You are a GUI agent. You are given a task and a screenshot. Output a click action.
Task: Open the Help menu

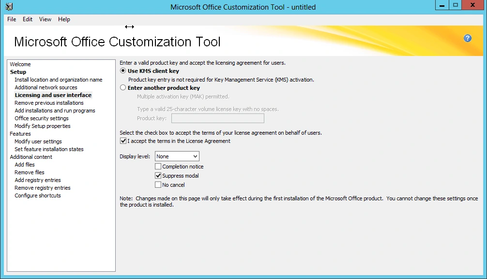tap(64, 19)
